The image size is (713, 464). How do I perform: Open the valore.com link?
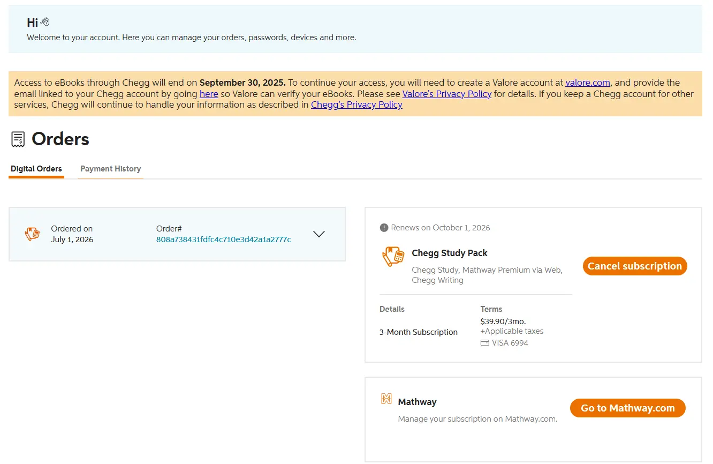click(588, 83)
